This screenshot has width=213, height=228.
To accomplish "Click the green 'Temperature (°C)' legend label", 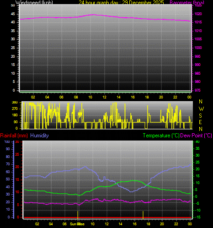I will (x=161, y=136).
